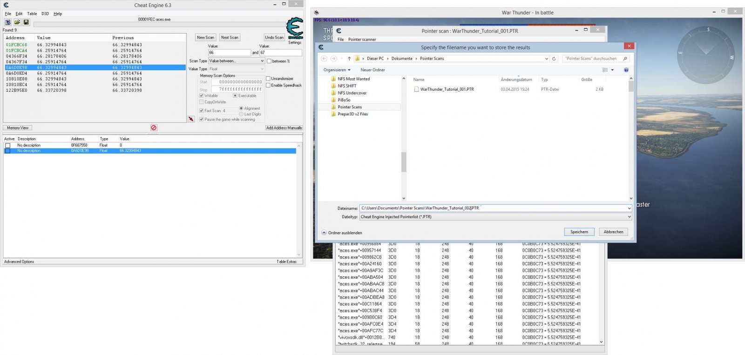Refresh the Pointer Scans folder view

[x=554, y=59]
